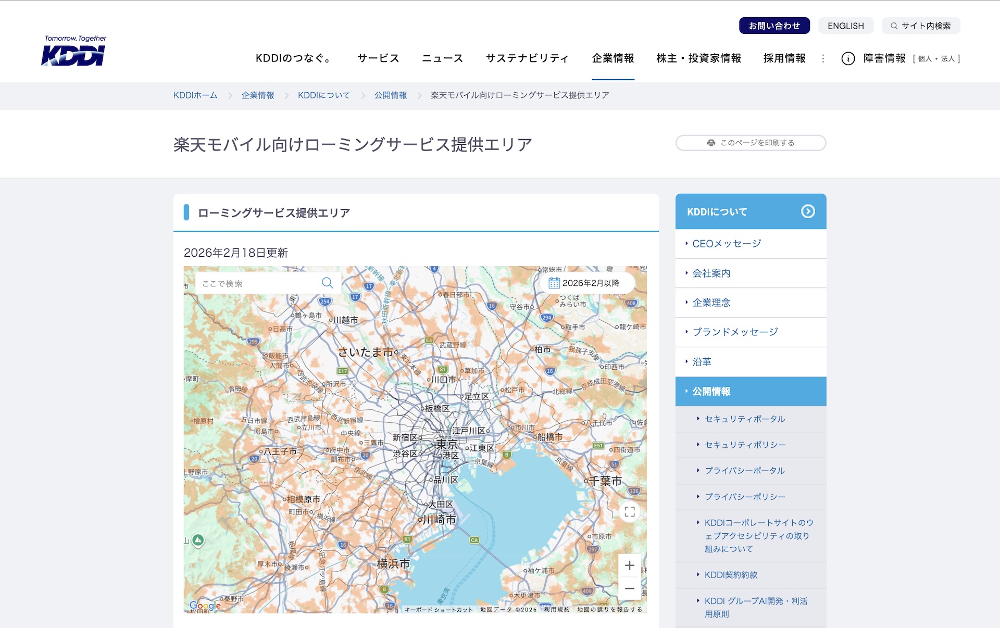1000x628 pixels.
Task: Switch the site to ENGLISH
Action: 845,26
